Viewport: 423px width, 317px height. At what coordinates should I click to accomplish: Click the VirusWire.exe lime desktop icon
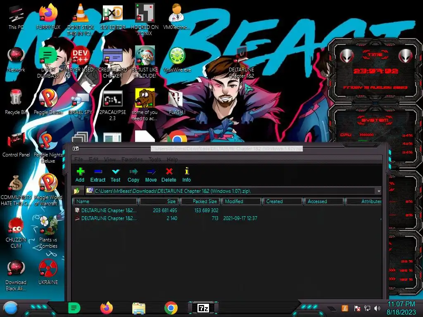[x=177, y=59]
